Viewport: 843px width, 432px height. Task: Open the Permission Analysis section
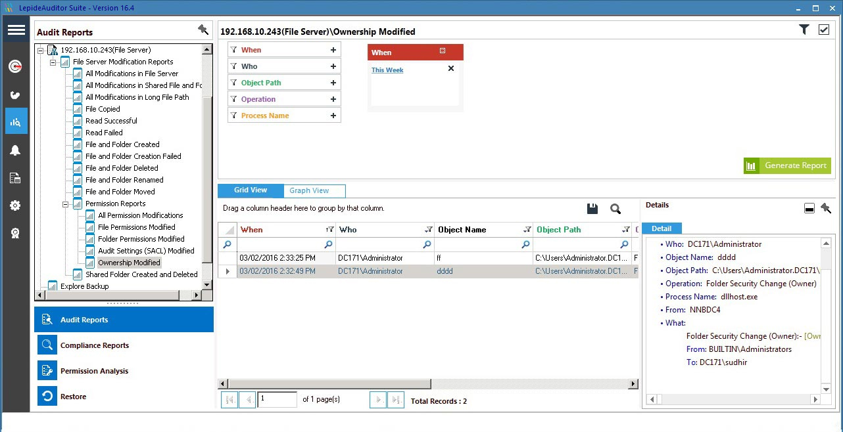coord(124,371)
